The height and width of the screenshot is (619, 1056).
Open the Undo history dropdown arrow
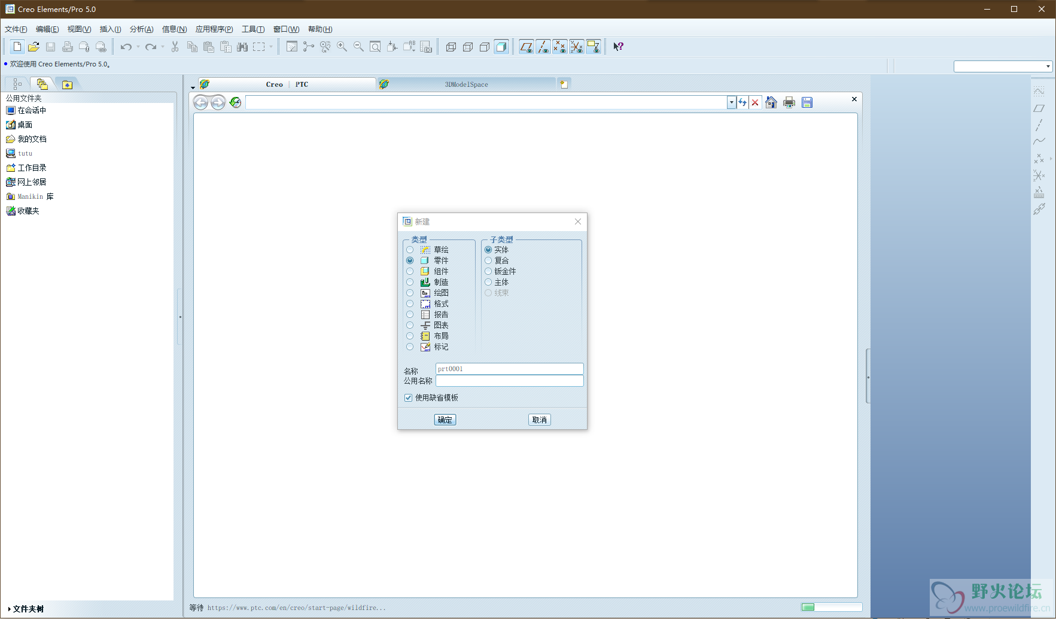pyautogui.click(x=138, y=47)
